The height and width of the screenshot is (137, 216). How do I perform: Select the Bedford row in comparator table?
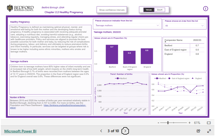coord(184,45)
